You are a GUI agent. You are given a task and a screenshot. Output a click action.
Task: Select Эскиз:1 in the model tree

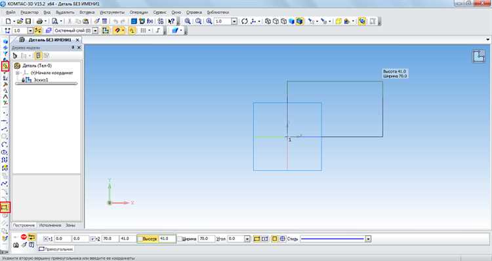pos(41,80)
